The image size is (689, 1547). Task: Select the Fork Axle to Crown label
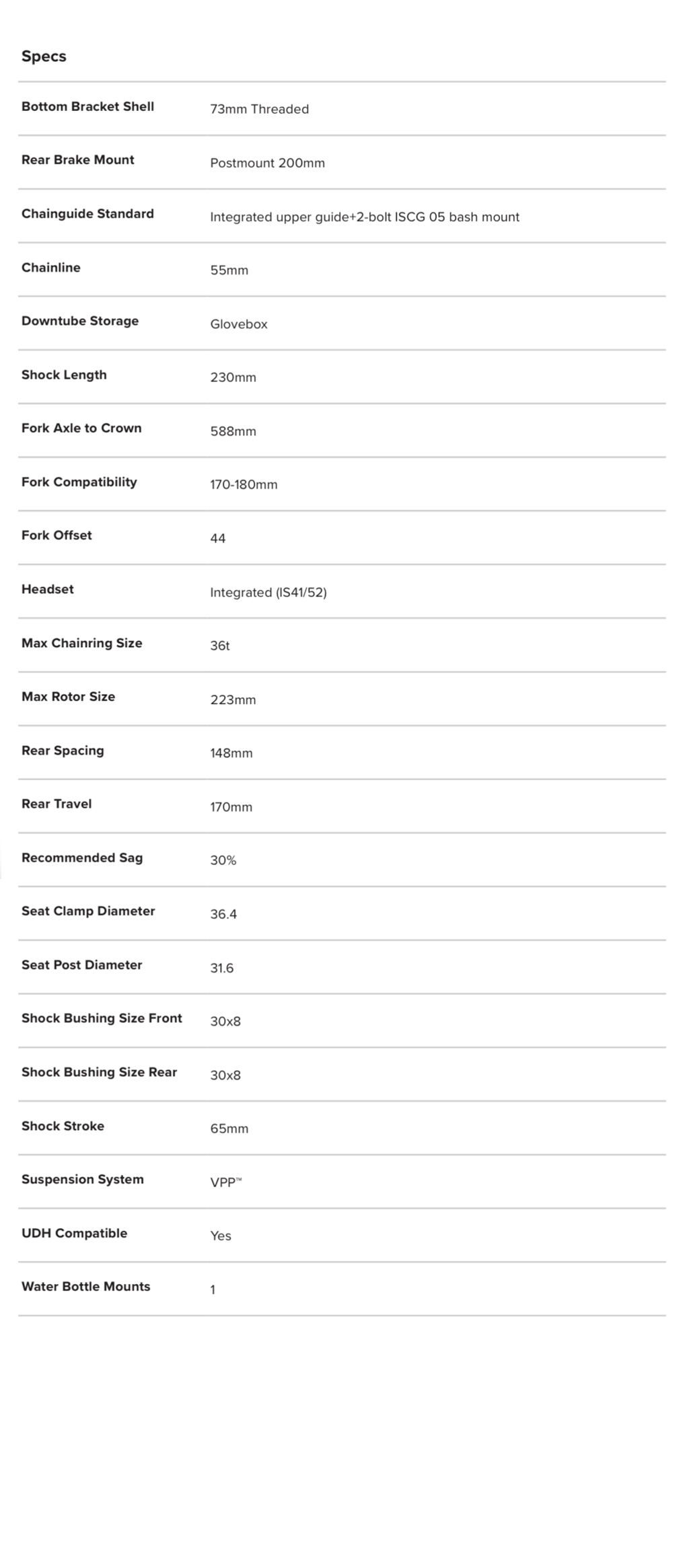pyautogui.click(x=81, y=428)
